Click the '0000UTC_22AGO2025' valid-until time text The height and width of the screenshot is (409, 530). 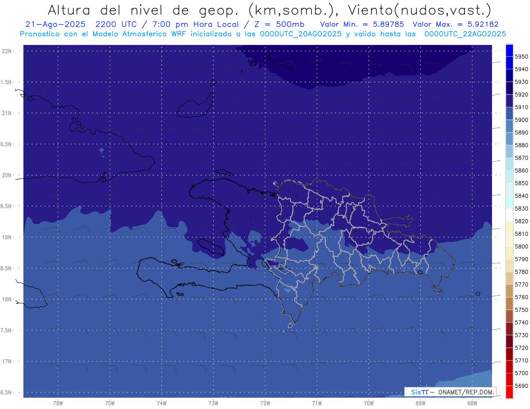click(x=465, y=34)
